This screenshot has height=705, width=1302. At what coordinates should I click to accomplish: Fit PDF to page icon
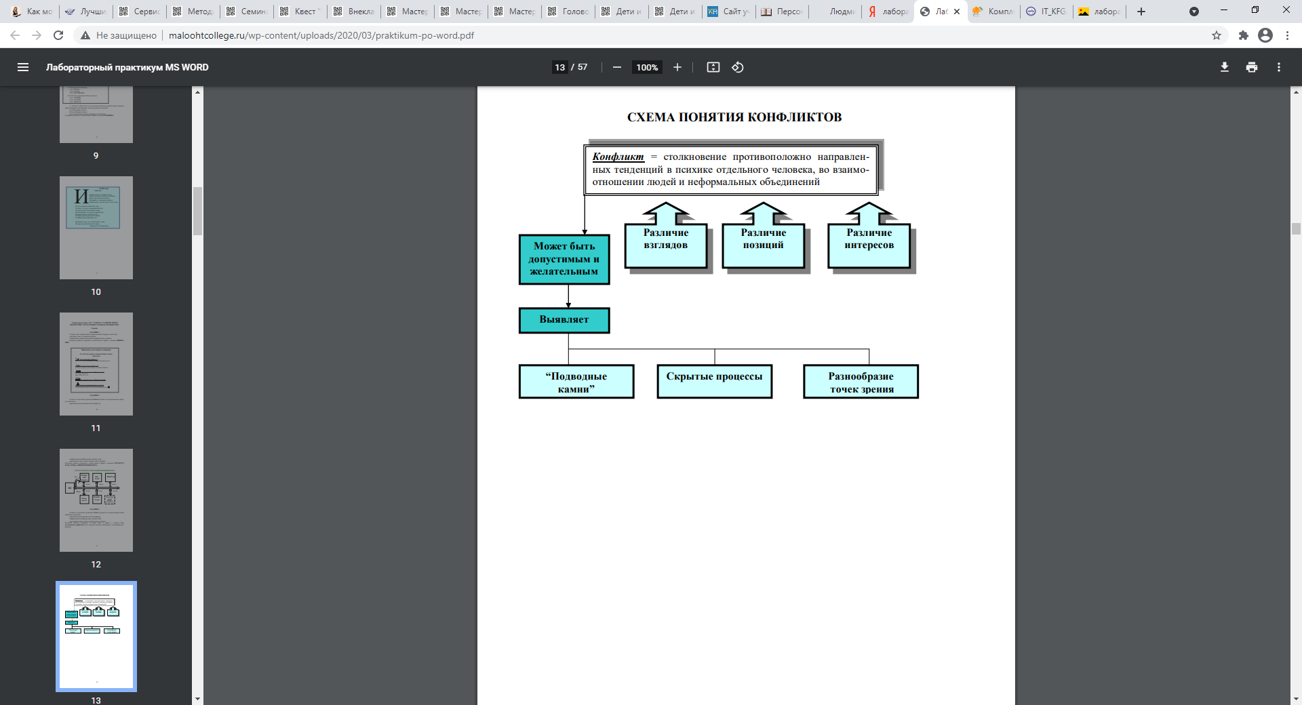(713, 67)
